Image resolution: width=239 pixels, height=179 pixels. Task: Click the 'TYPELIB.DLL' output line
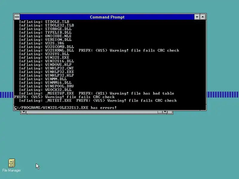tap(45, 33)
